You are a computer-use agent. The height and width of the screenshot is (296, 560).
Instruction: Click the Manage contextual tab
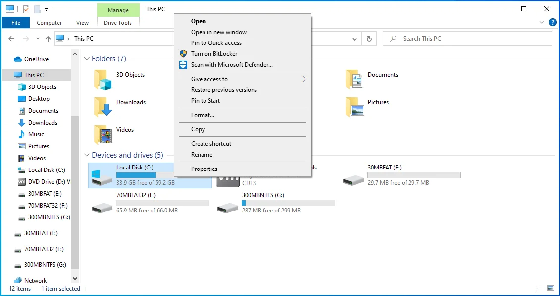(x=118, y=10)
